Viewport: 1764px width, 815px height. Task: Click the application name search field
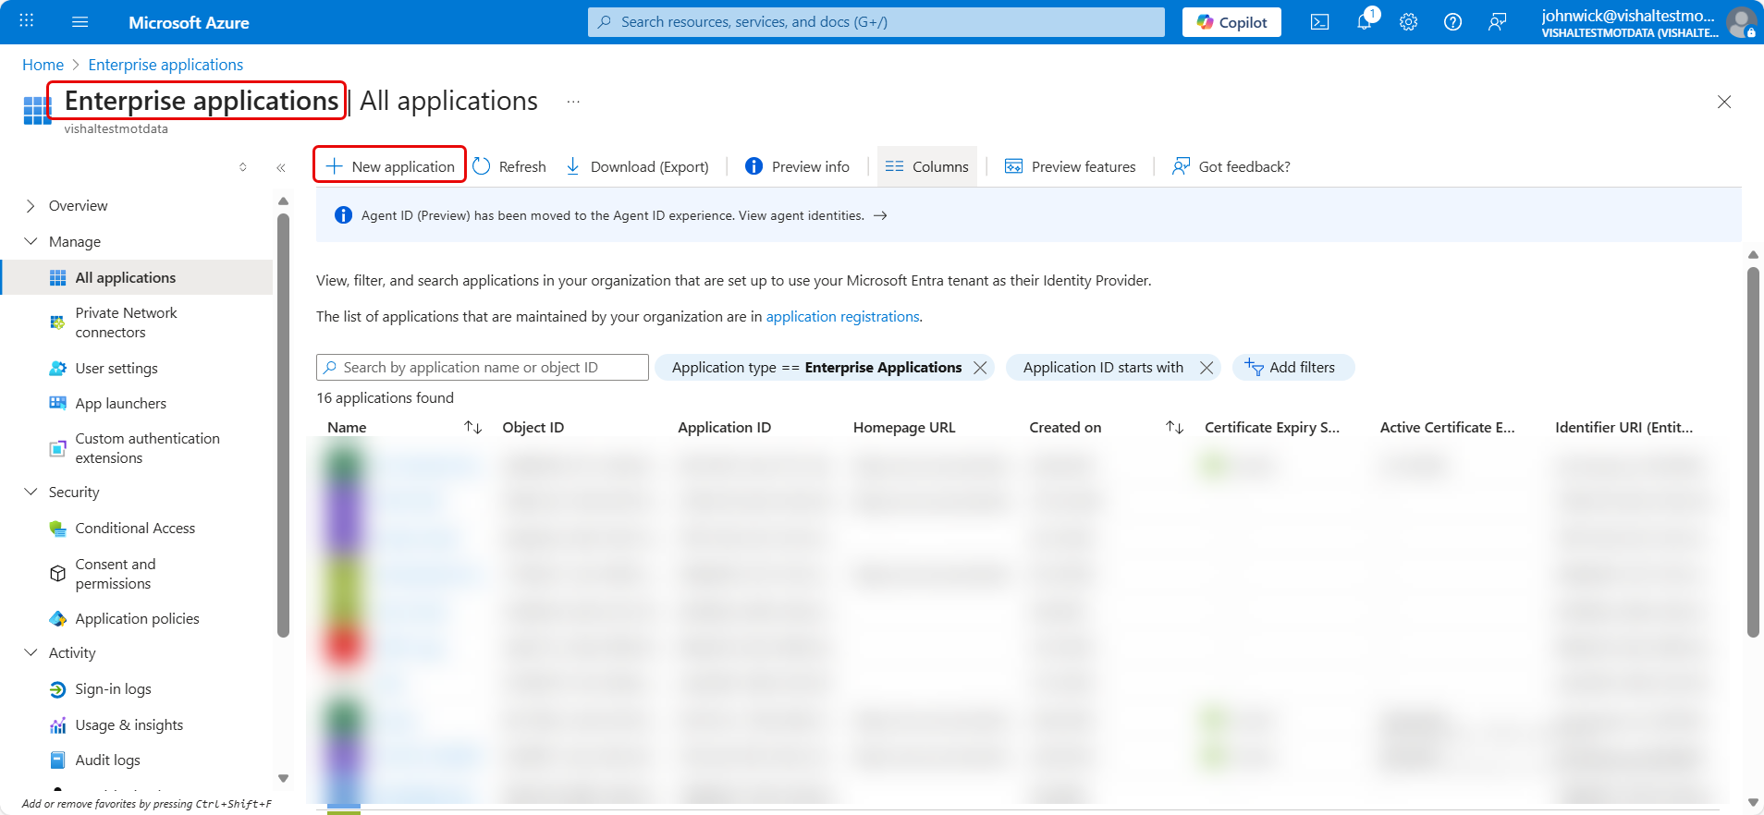[482, 367]
